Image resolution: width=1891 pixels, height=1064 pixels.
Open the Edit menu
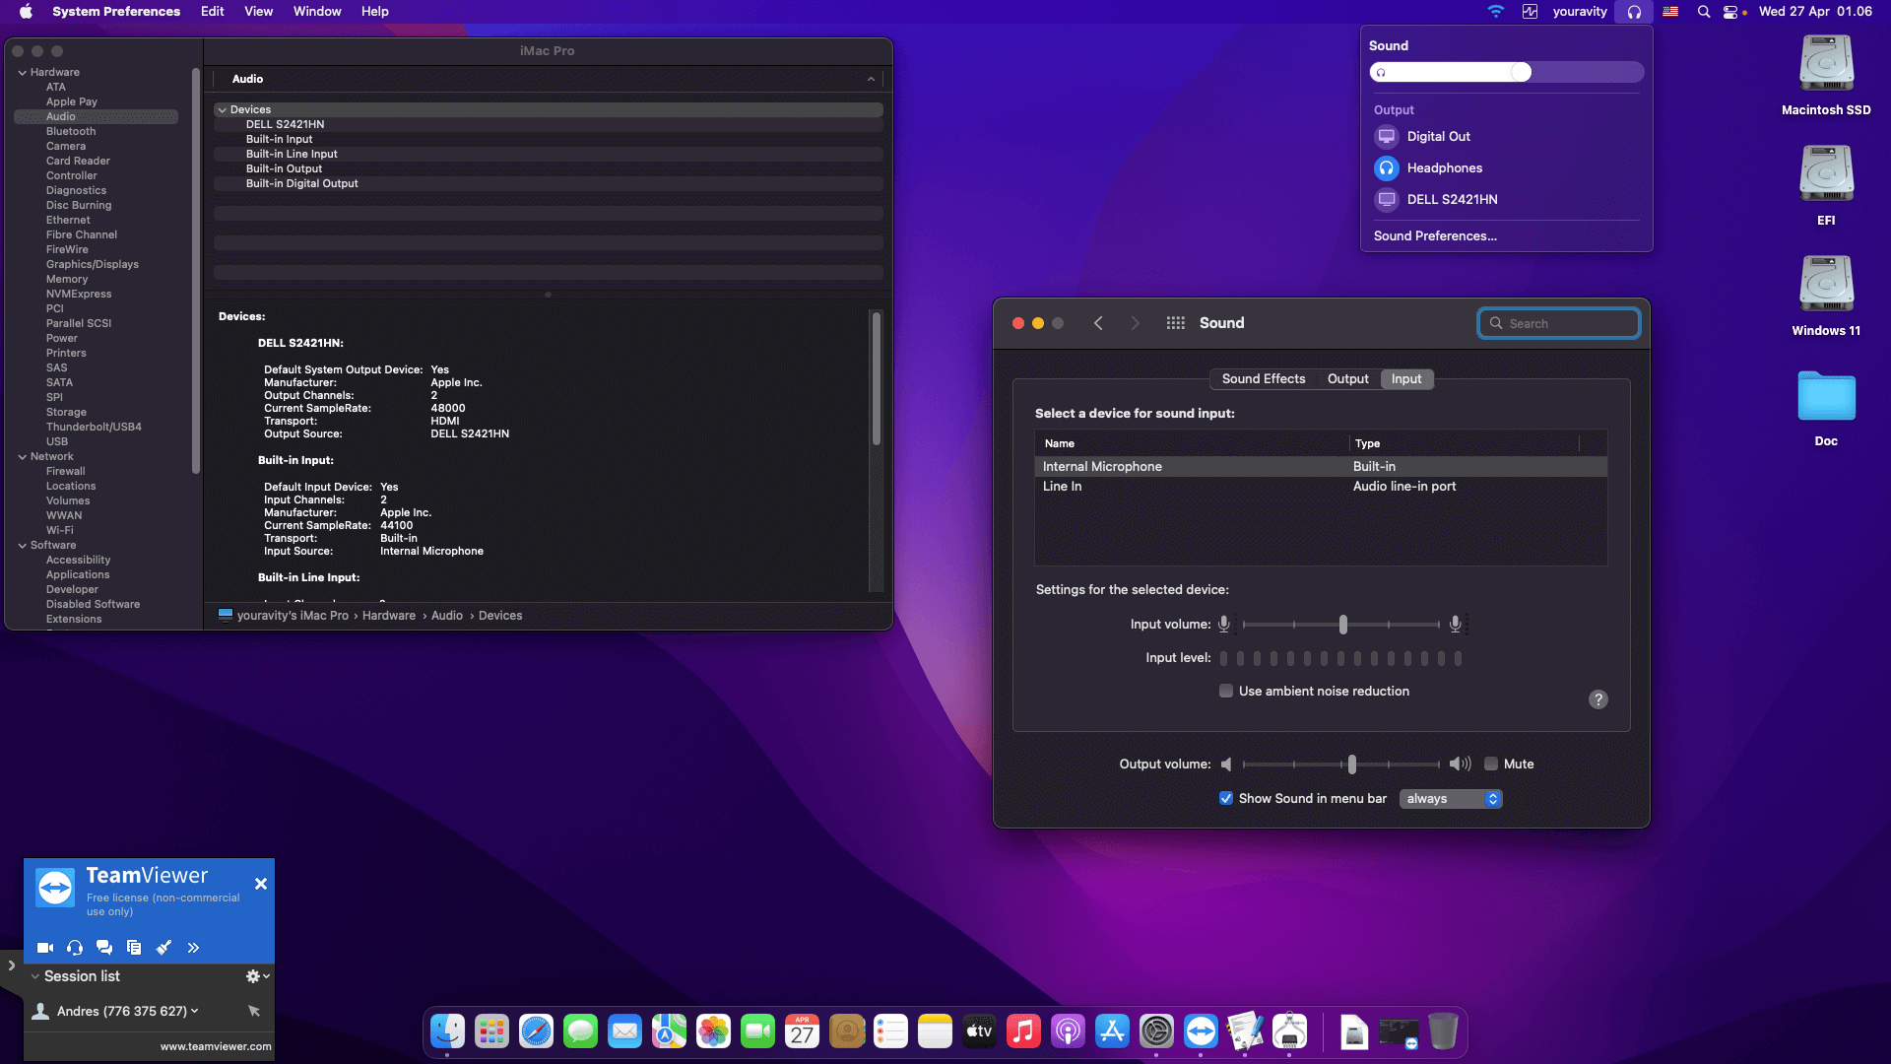212,12
